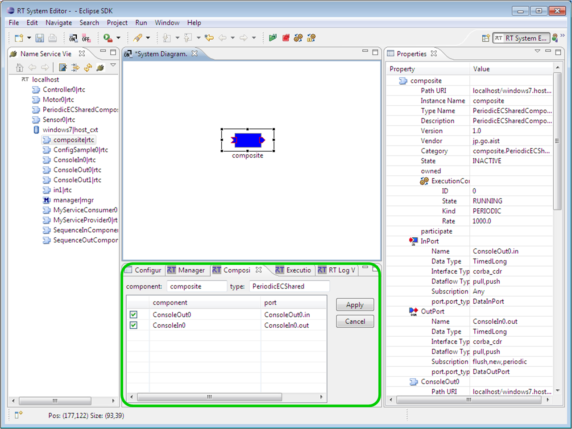Click the component name field containing composite
The image size is (572, 429).
tap(197, 286)
